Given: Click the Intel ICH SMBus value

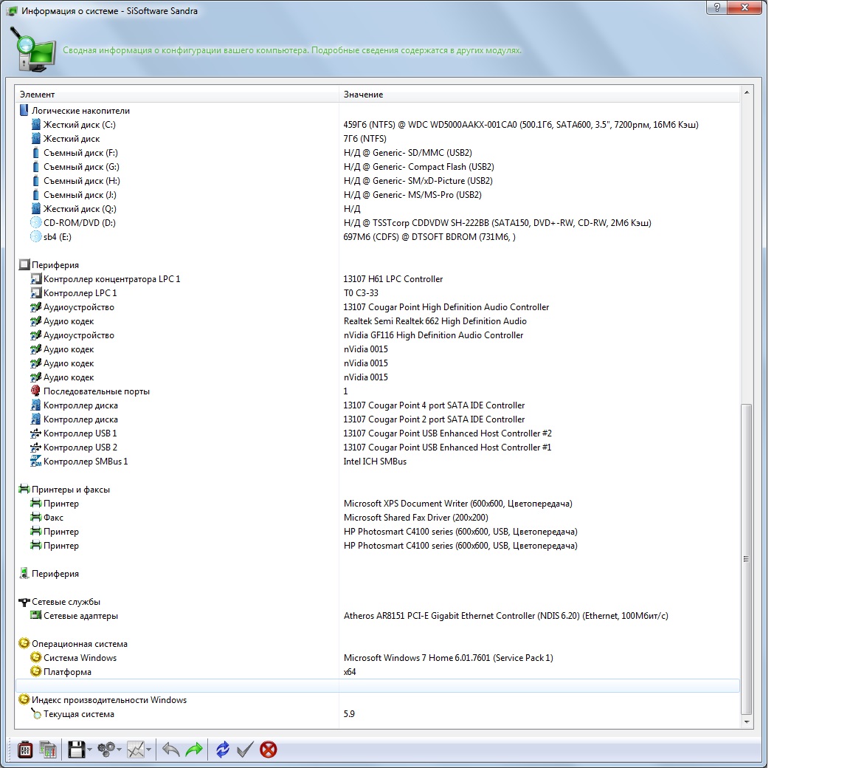Looking at the screenshot, I should coord(375,462).
